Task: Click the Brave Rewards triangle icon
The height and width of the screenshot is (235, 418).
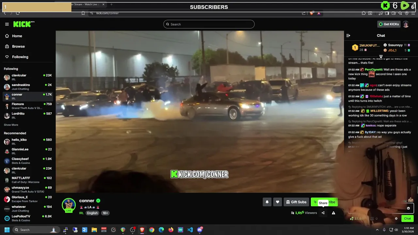Action: (318, 13)
